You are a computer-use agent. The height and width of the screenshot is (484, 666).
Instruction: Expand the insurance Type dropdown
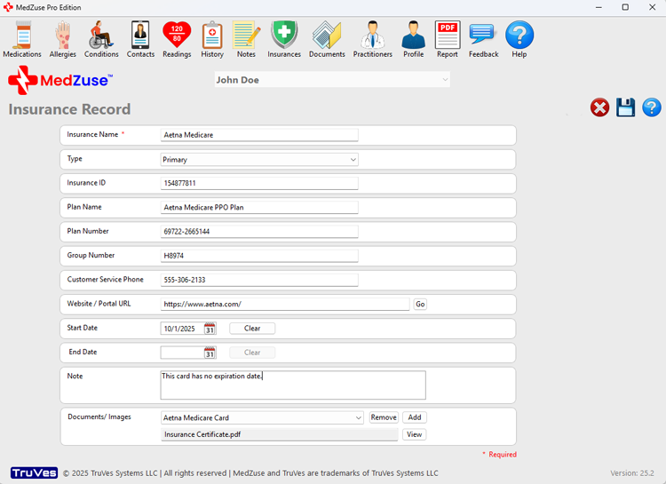[353, 160]
